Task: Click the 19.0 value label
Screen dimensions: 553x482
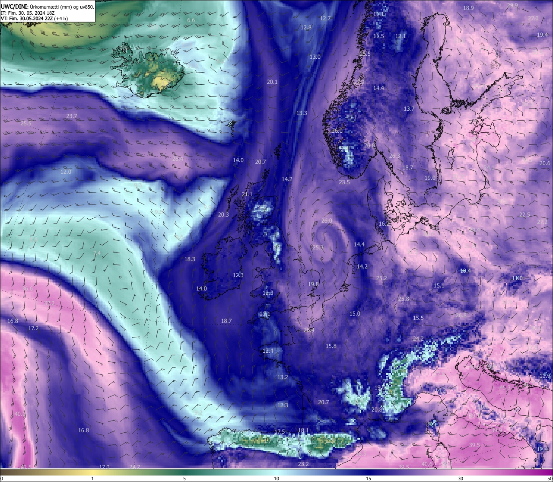Action: coord(430,178)
